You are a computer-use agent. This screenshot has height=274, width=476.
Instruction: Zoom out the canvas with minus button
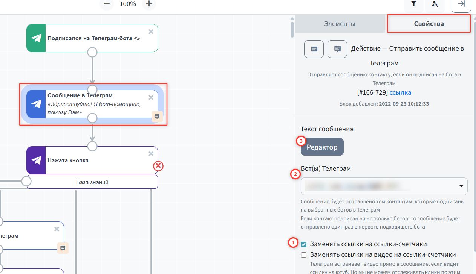pyautogui.click(x=107, y=4)
